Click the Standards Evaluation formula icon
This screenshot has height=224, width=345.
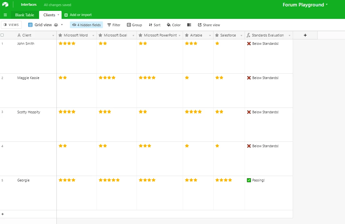(248, 35)
